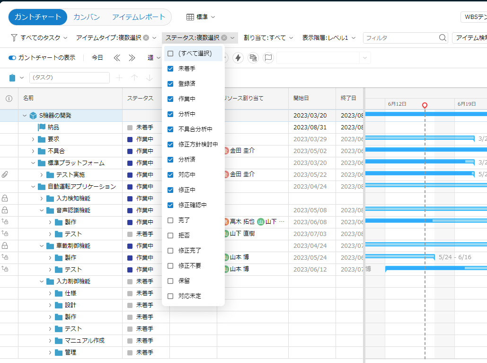487x363 pixels.
Task: Open the アイテムレポート tab
Action: (x=139, y=17)
